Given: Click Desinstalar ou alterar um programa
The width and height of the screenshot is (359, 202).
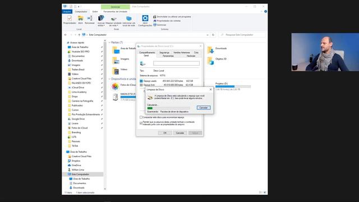Looking at the screenshot, I should (172, 17).
